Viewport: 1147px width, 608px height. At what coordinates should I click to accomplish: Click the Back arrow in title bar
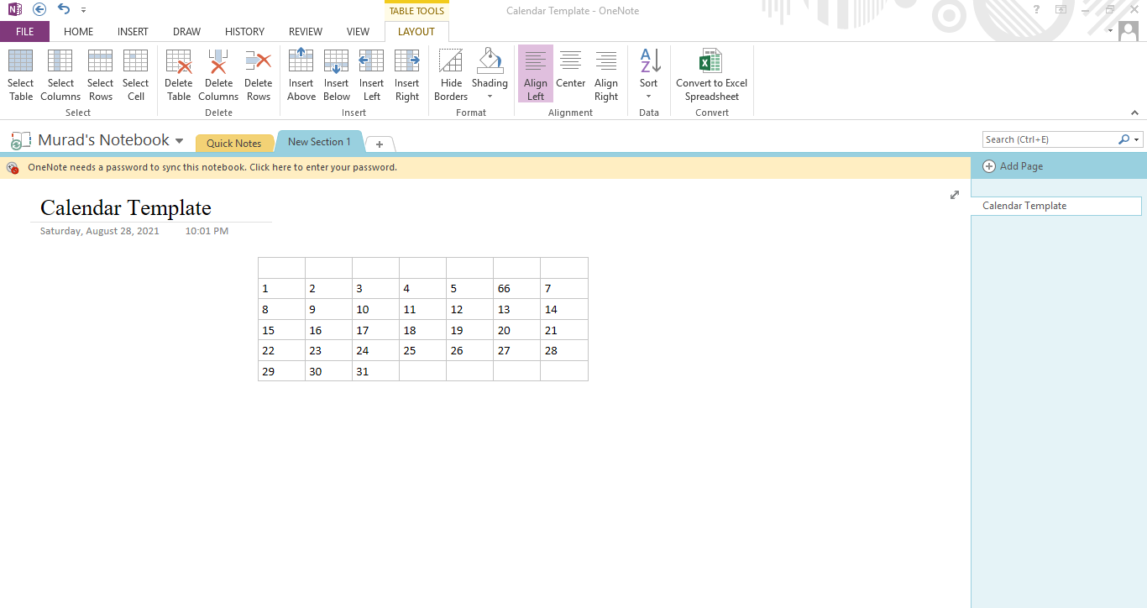coord(39,9)
